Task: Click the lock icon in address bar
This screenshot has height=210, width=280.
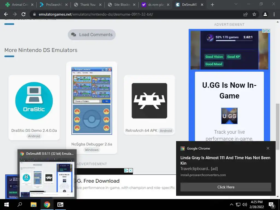Action: pyautogui.click(x=35, y=14)
